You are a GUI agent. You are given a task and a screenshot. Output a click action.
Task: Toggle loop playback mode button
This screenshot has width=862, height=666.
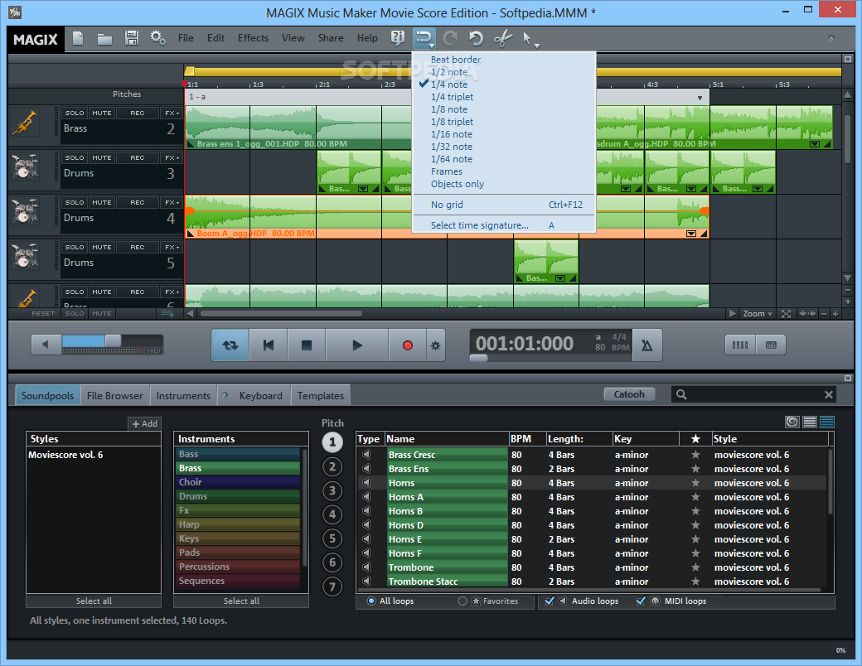point(230,345)
